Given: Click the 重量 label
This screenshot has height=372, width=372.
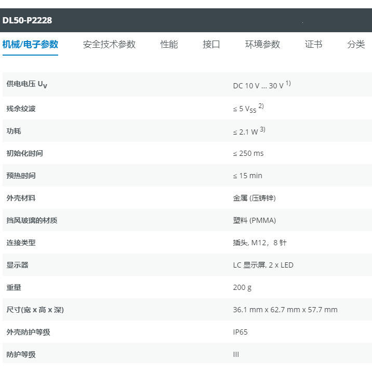Looking at the screenshot, I should click(14, 287).
